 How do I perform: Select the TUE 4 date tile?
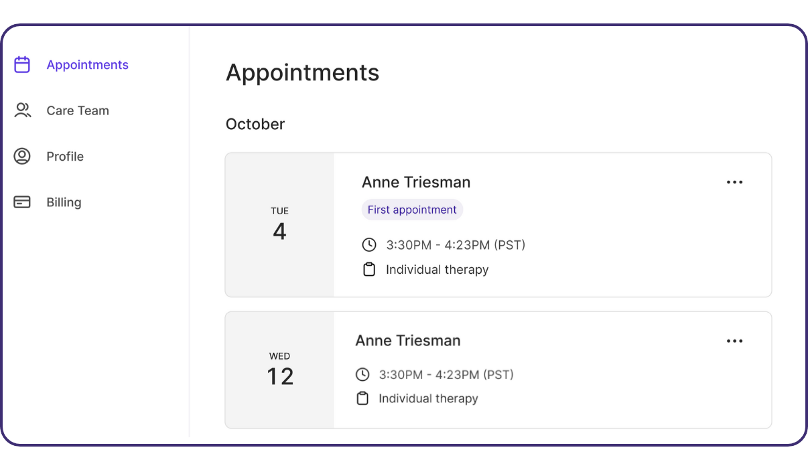[279, 224]
